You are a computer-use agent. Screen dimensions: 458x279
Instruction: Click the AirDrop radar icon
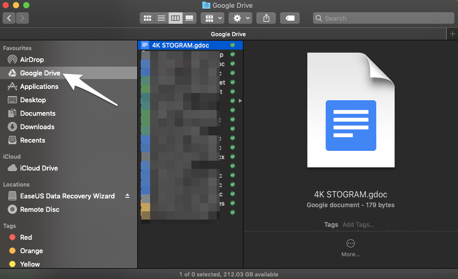[x=12, y=59]
